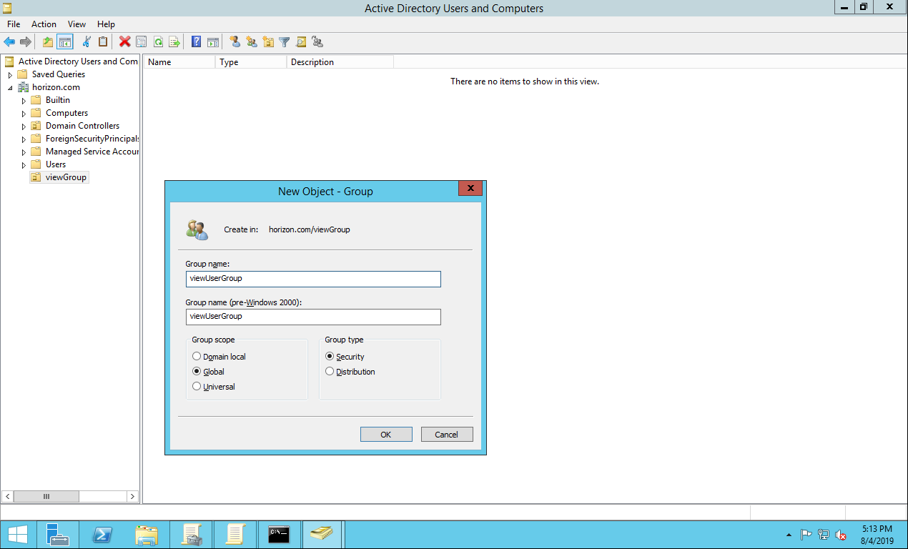Set group type to Distribution
908x549 pixels.
tap(330, 372)
